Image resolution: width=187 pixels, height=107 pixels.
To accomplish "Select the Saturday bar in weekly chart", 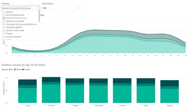I will (169, 91).
